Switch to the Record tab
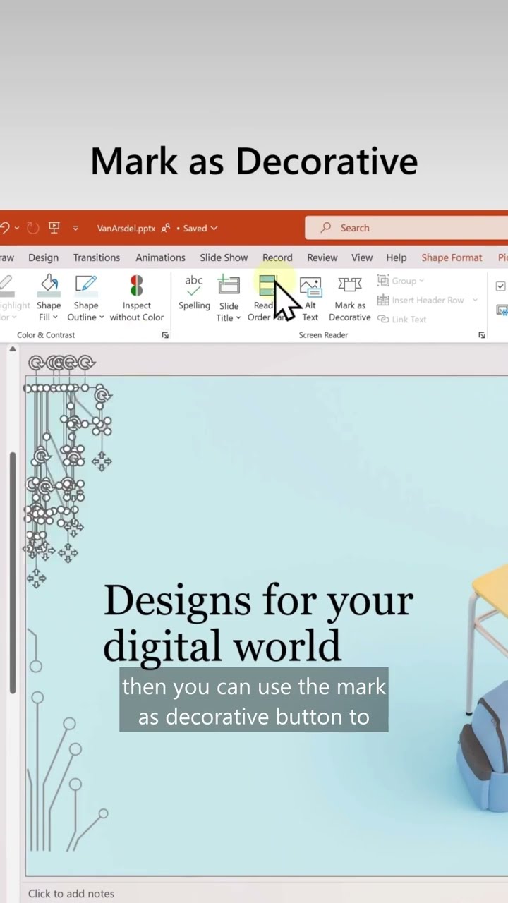The width and height of the screenshot is (508, 903). (277, 257)
